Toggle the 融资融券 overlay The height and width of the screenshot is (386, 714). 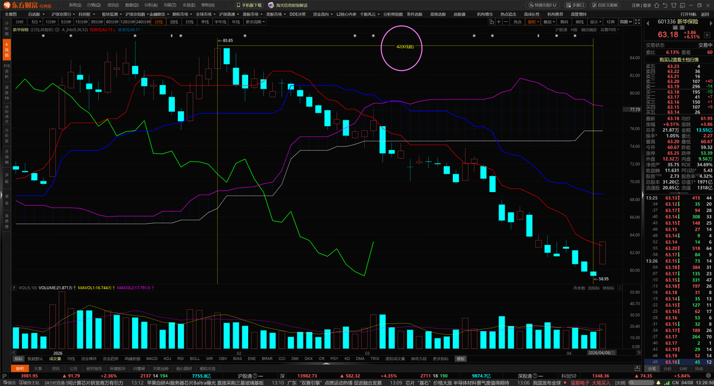(588, 30)
